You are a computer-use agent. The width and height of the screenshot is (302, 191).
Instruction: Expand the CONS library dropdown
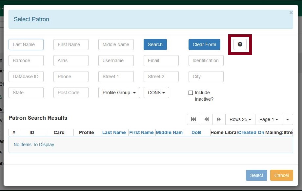156,93
